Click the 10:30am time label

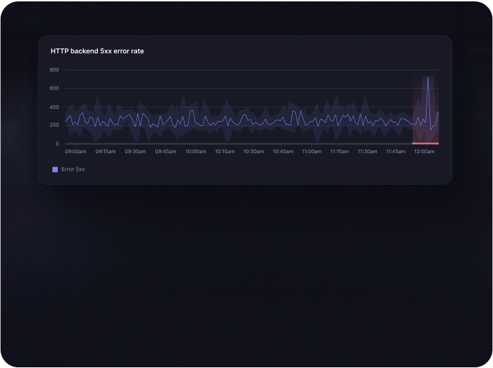(253, 151)
